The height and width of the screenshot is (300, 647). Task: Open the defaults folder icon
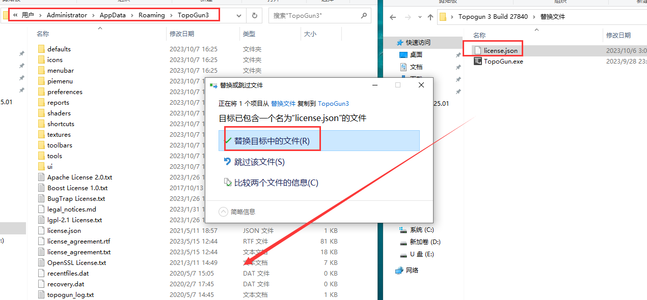click(x=42, y=49)
